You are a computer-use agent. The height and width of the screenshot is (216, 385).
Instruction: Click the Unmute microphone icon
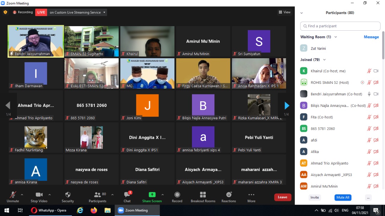click(x=13, y=195)
